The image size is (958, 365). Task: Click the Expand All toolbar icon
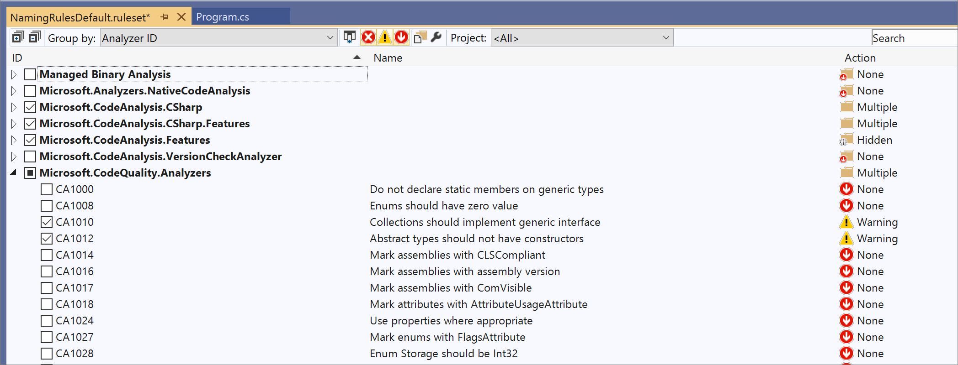[x=18, y=37]
